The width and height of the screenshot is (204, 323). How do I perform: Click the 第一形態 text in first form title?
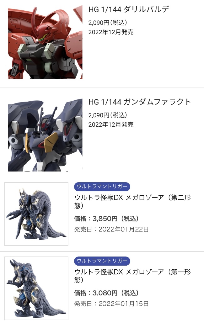click(181, 272)
